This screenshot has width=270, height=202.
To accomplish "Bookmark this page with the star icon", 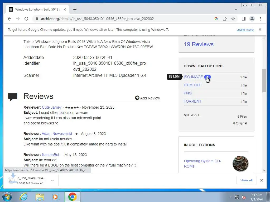I will tap(233, 19).
